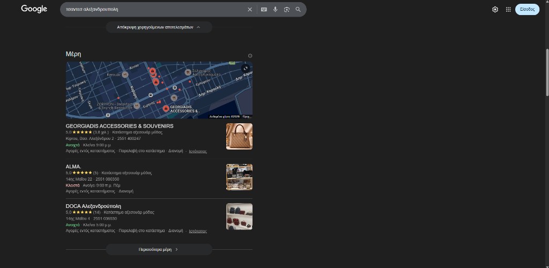Select the ZORYRON brunch restaurant map marker
549x268 pixels.
point(137,106)
